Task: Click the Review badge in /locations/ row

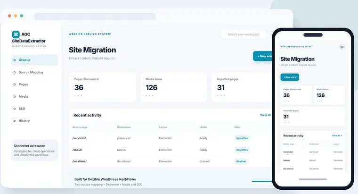Action: point(241,161)
